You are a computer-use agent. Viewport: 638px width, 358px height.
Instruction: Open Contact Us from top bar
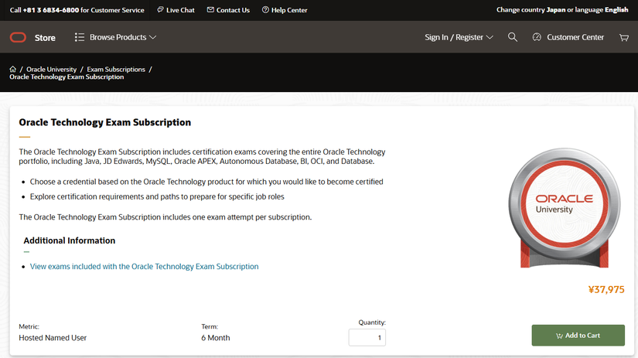coord(228,10)
